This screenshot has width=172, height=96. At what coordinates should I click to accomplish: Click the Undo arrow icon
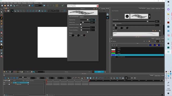[17, 6]
